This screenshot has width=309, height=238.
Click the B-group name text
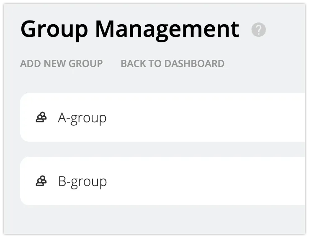tap(82, 181)
